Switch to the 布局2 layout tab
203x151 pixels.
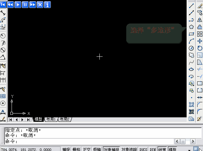point(65,119)
